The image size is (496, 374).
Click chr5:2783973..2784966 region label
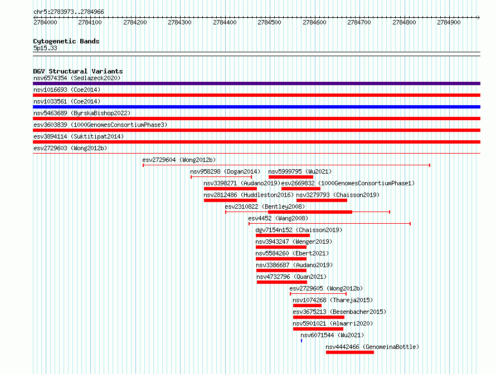(x=69, y=12)
